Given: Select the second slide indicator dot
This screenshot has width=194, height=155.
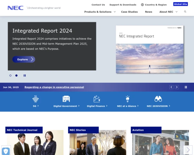Looking at the screenshot, I should click(16, 76).
